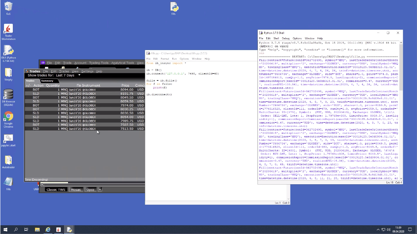Click the Windows Start button
Screen dimensions: 417x234
[5, 230]
